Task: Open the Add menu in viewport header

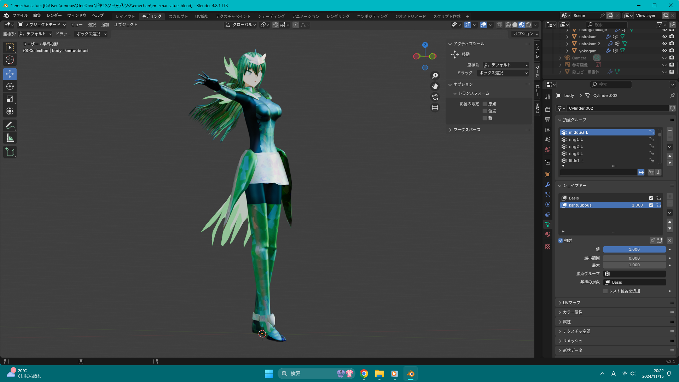Action: coord(105,25)
